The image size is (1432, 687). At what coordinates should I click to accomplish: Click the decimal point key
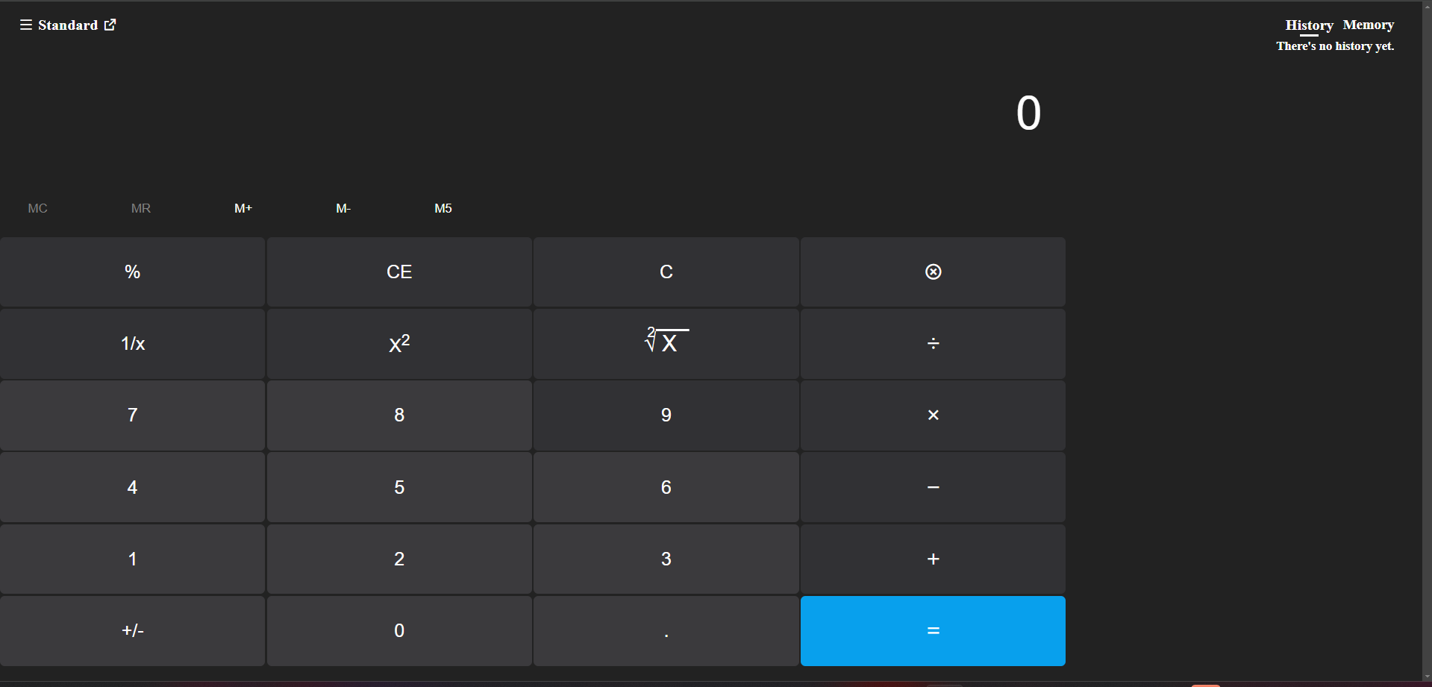(666, 630)
